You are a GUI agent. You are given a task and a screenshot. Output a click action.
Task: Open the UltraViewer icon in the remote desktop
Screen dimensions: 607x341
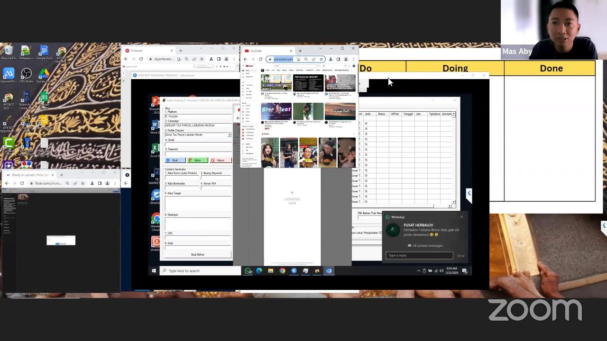[x=155, y=197]
